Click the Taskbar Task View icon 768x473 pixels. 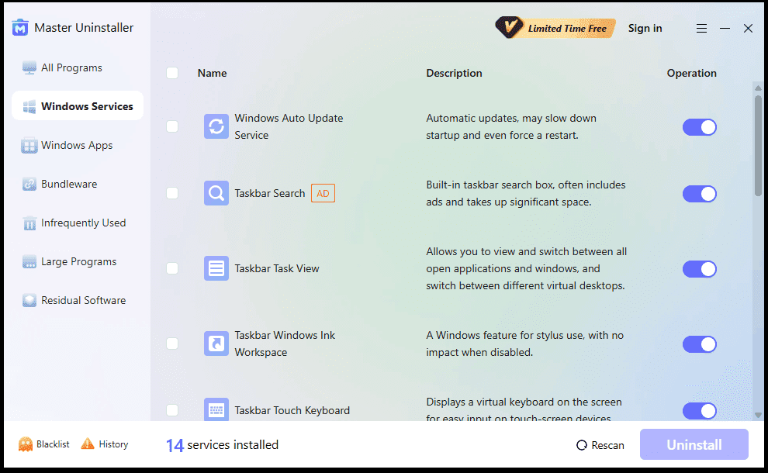click(x=216, y=268)
